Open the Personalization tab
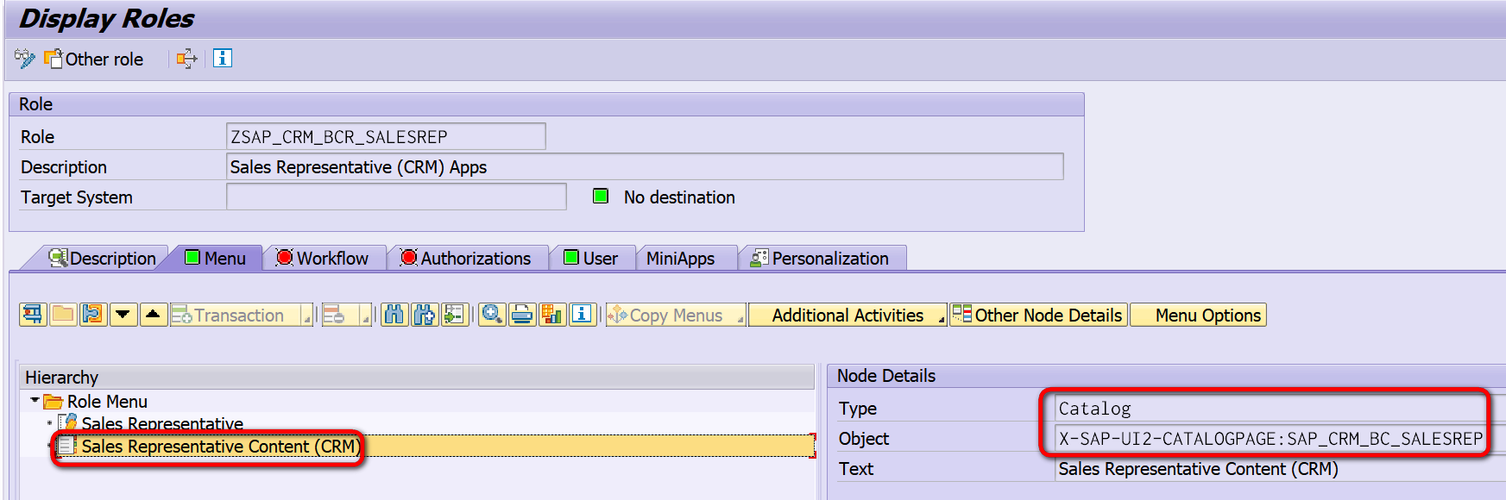 822,258
